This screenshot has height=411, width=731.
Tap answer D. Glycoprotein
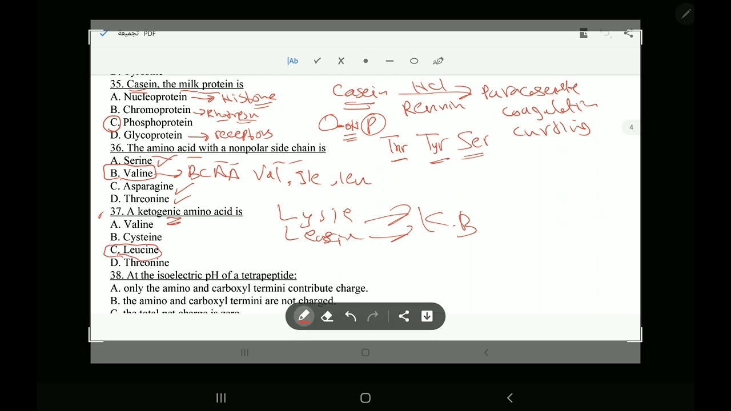tap(146, 135)
